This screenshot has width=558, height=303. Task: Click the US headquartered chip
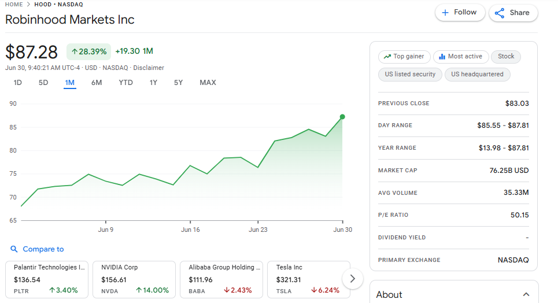coord(477,74)
